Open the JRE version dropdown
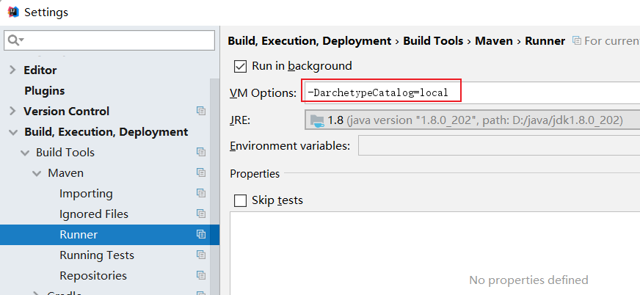 tap(472, 121)
